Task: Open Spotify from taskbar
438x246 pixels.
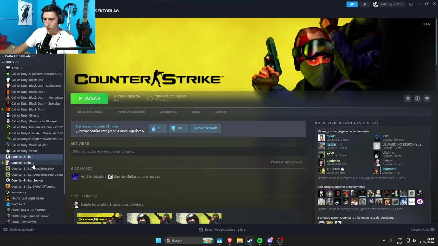Action: 260,241
